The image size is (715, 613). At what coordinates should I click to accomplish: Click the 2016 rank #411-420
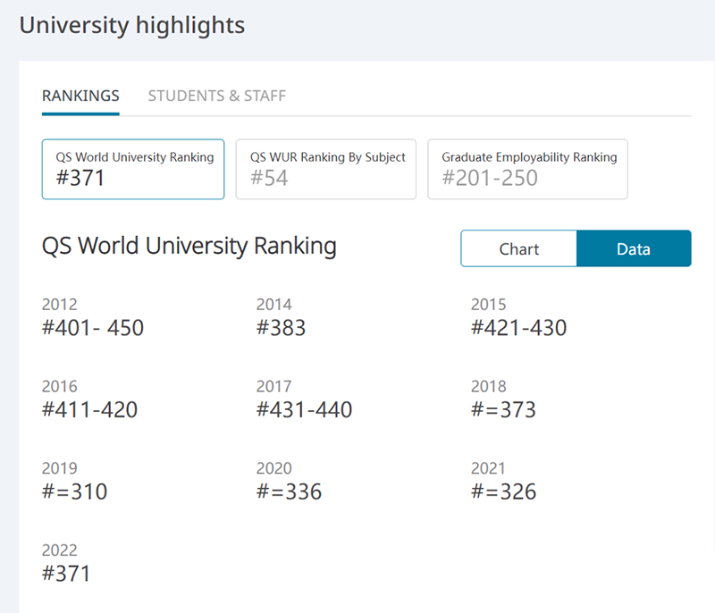pyautogui.click(x=90, y=410)
